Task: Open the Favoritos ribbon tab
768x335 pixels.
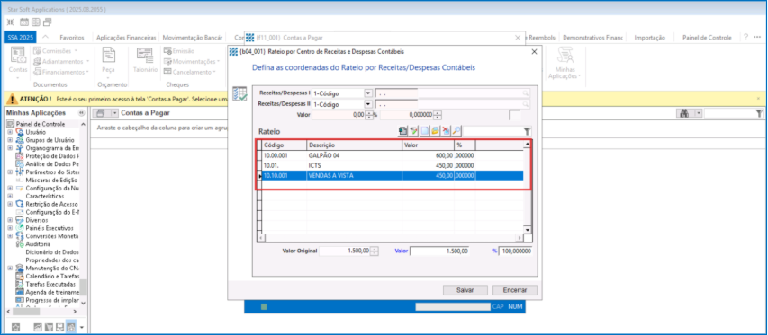Action: coord(72,38)
